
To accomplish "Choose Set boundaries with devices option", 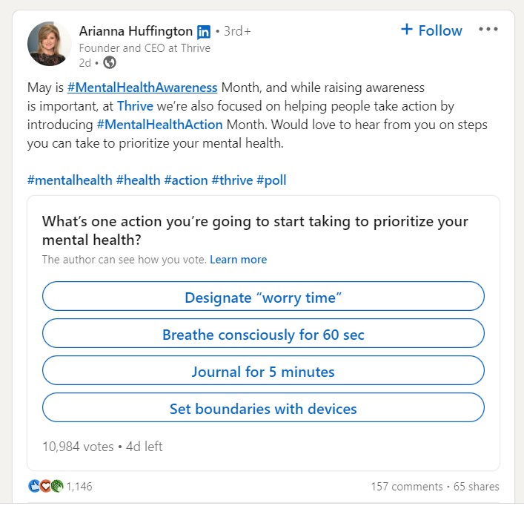I will [263, 407].
